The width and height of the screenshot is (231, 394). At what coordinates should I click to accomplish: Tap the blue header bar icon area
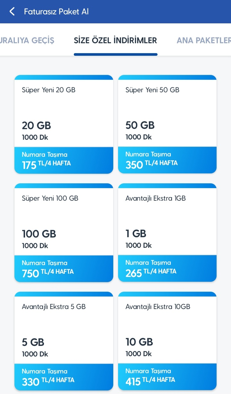[12, 11]
